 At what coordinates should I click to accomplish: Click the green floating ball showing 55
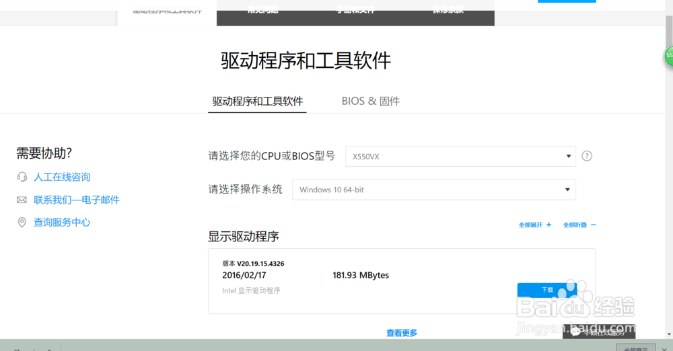[668, 56]
